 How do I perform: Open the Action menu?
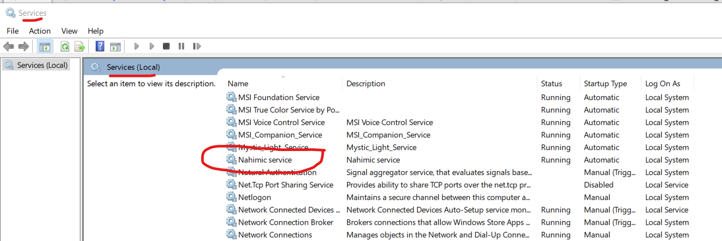point(40,31)
